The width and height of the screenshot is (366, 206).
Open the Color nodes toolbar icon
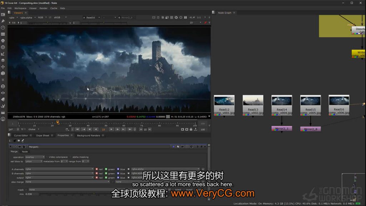(x=3, y=41)
